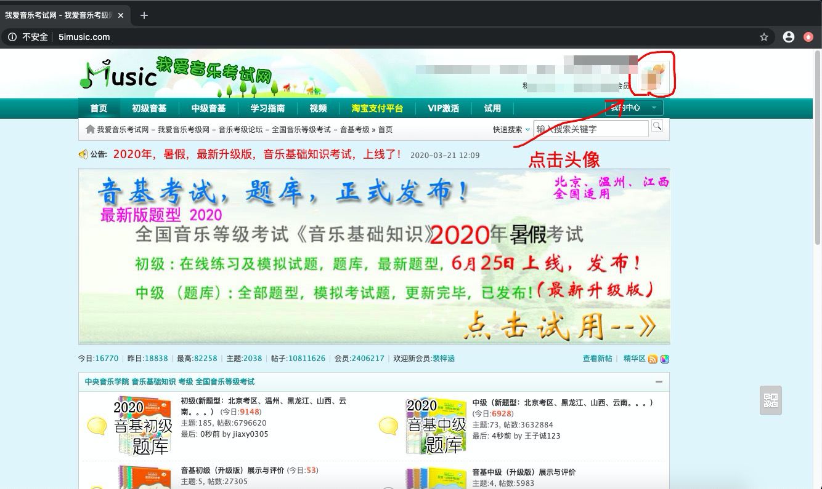Click the 查看新帖 link
The width and height of the screenshot is (822, 489).
(597, 359)
